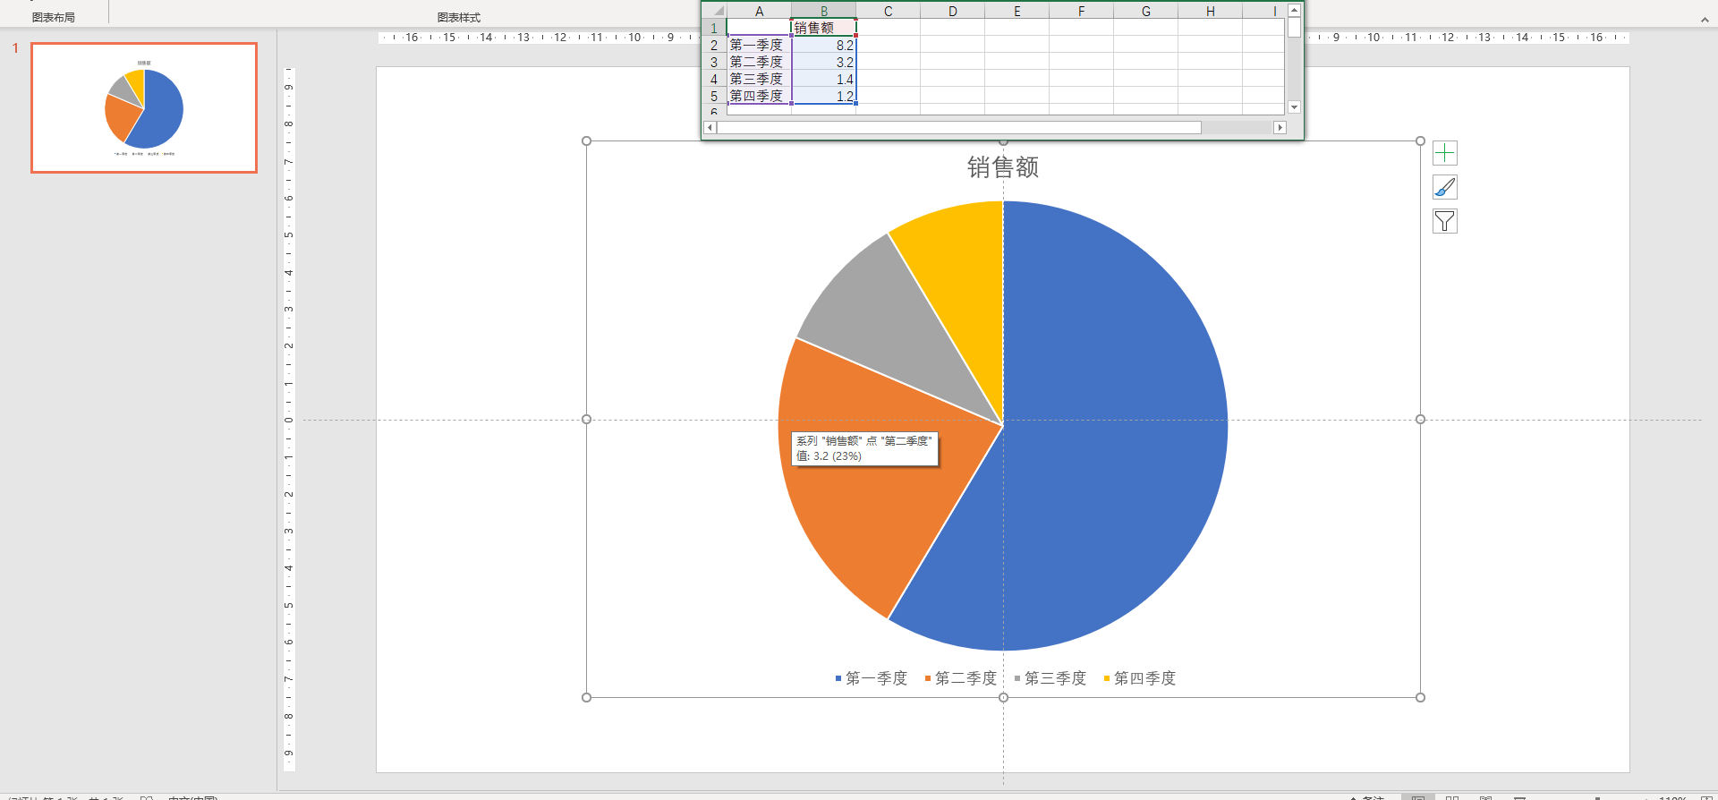Screen dimensions: 1718x800
Task: Select column D header in data sheet
Action: 952,11
